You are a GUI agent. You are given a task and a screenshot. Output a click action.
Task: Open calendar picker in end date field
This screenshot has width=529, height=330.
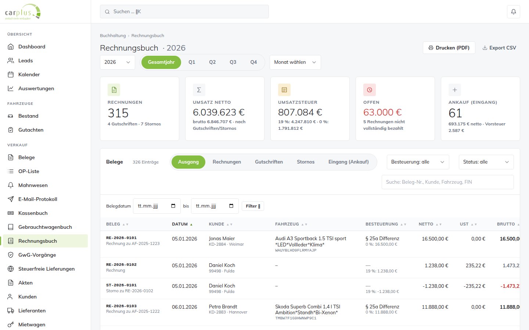[231, 206]
